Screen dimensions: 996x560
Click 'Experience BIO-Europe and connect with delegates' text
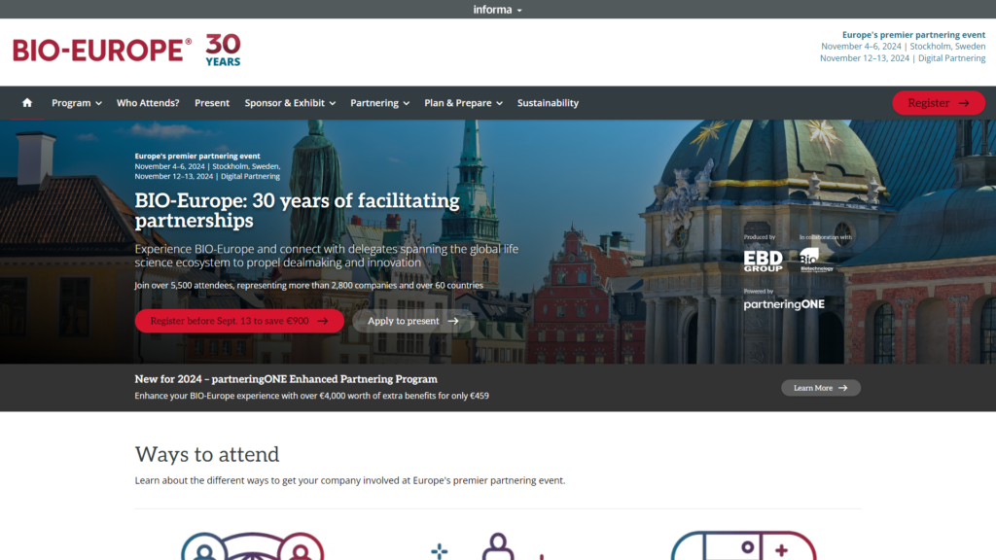pos(327,256)
